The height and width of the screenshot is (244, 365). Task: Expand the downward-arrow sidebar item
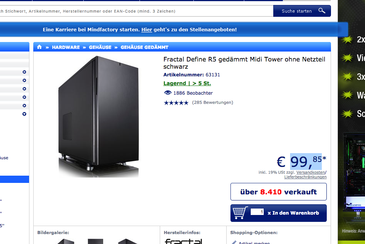pos(24,114)
